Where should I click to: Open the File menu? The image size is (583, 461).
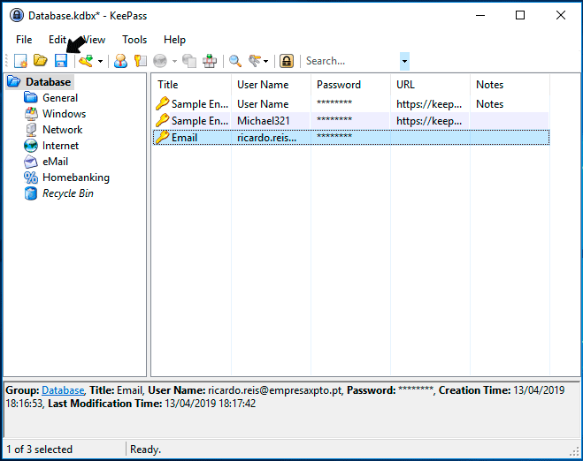click(x=24, y=40)
